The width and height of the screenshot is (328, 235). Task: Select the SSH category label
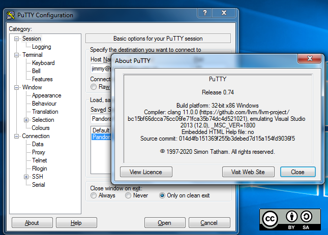click(38, 177)
